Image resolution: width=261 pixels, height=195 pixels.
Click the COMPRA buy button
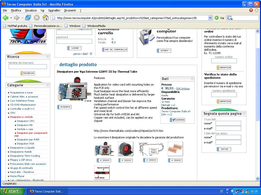177,120
